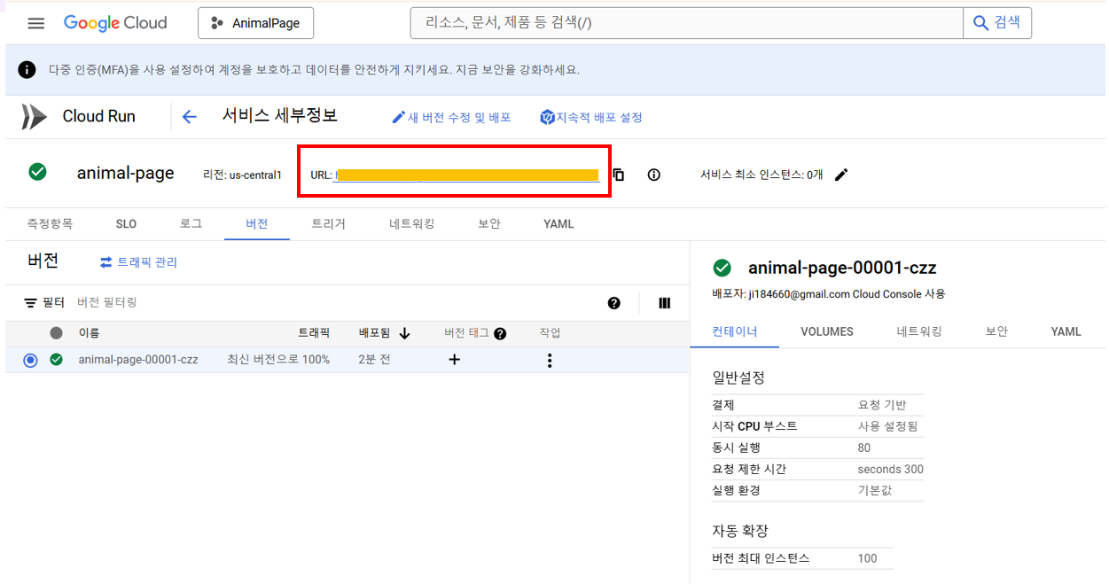Switch to the SLO tab
The width and height of the screenshot is (1109, 584).
click(126, 224)
